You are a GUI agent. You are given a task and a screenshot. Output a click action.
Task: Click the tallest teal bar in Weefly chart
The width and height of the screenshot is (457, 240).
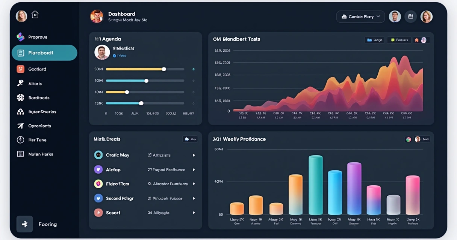coord(316,185)
